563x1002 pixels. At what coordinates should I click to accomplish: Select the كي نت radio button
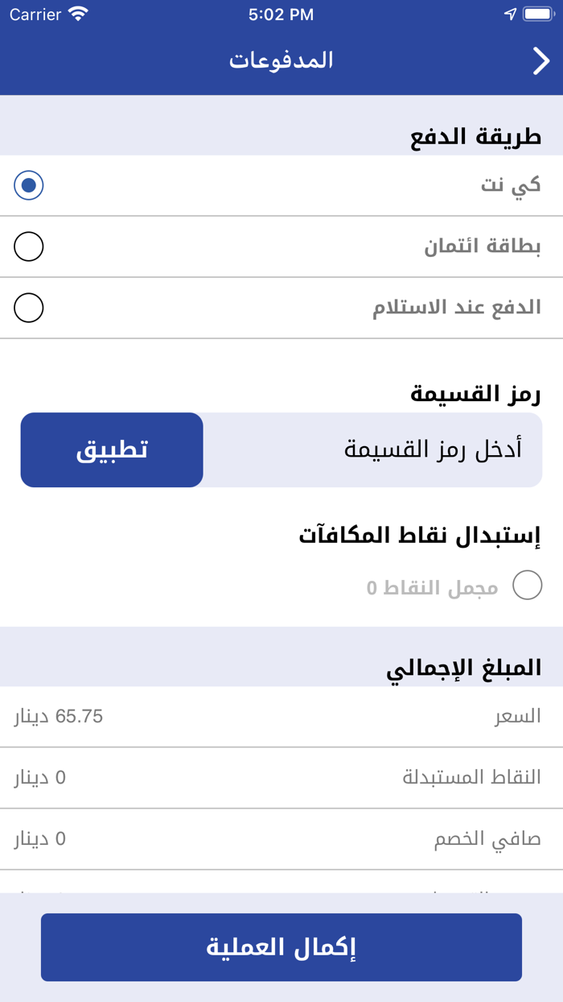[29, 185]
